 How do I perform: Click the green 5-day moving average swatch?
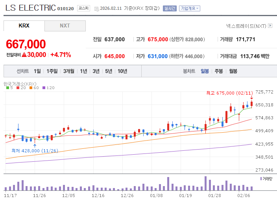pos(7,88)
